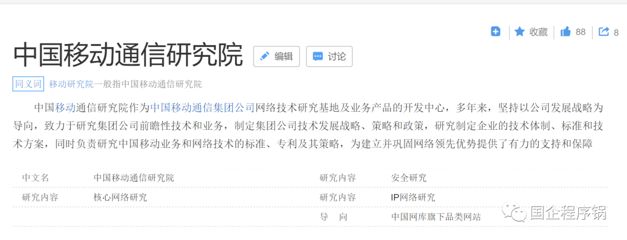Image resolution: width=627 pixels, height=240 pixels.
Task: Open the 移动研究院 synonym link
Action: click(x=71, y=84)
